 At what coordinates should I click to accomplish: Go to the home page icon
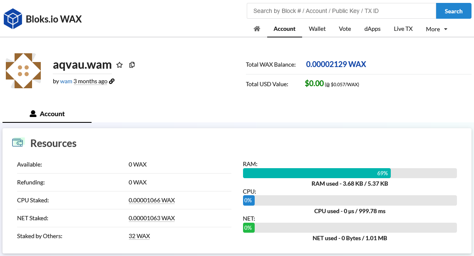coord(257,29)
